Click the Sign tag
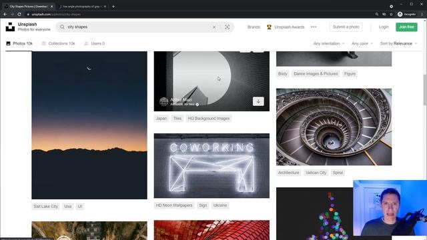This screenshot has height=240, width=427. click(x=203, y=205)
